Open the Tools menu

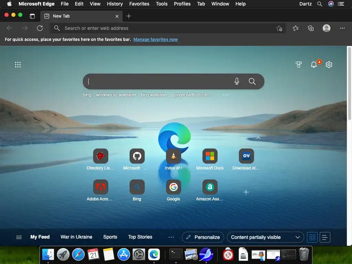(162, 4)
